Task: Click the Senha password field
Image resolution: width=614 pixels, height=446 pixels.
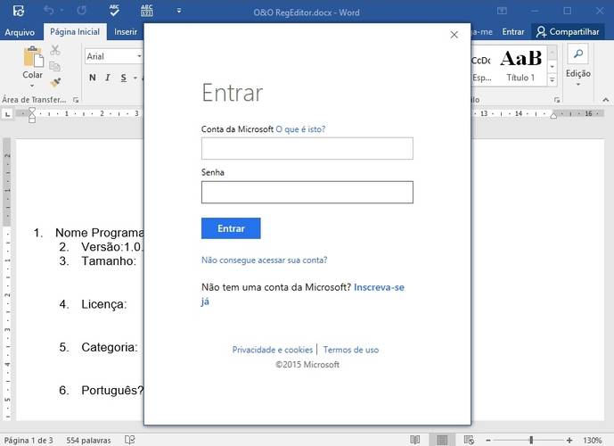Action: pyautogui.click(x=307, y=192)
